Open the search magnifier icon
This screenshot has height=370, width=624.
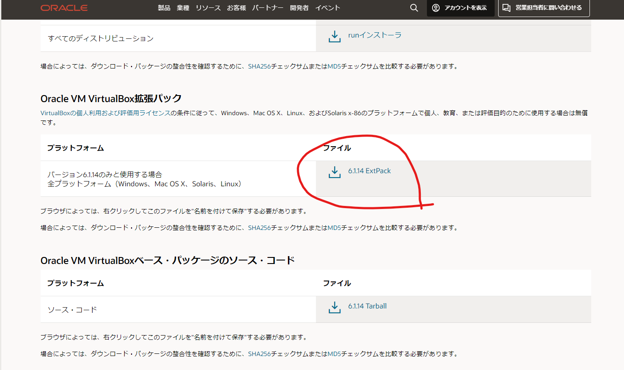414,8
